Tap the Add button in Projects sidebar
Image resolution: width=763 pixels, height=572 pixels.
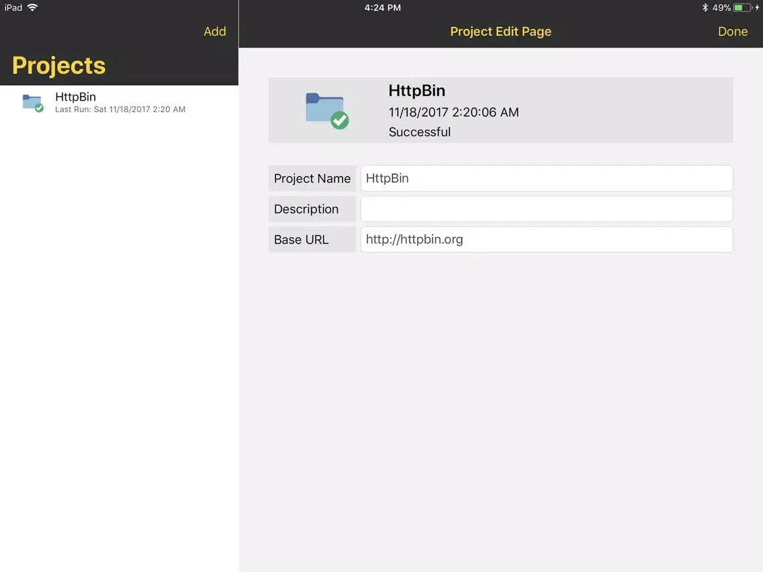click(x=215, y=32)
